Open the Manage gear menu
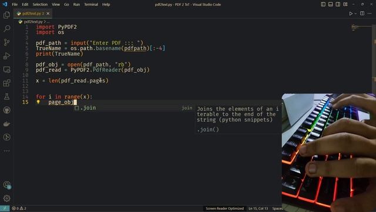Screen dimensions: 376x212 [6, 198]
